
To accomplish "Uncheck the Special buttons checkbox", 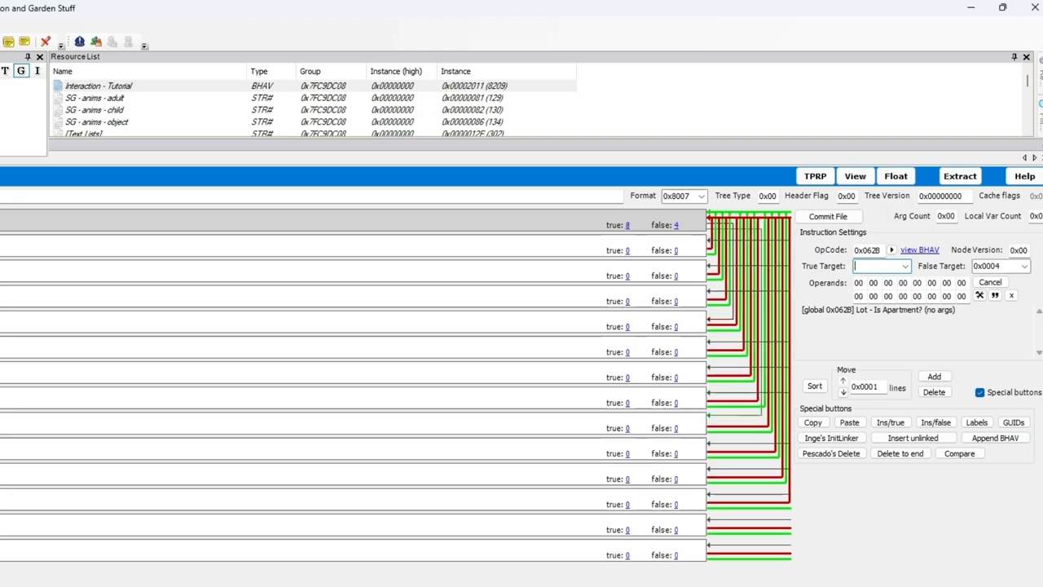I will [979, 392].
